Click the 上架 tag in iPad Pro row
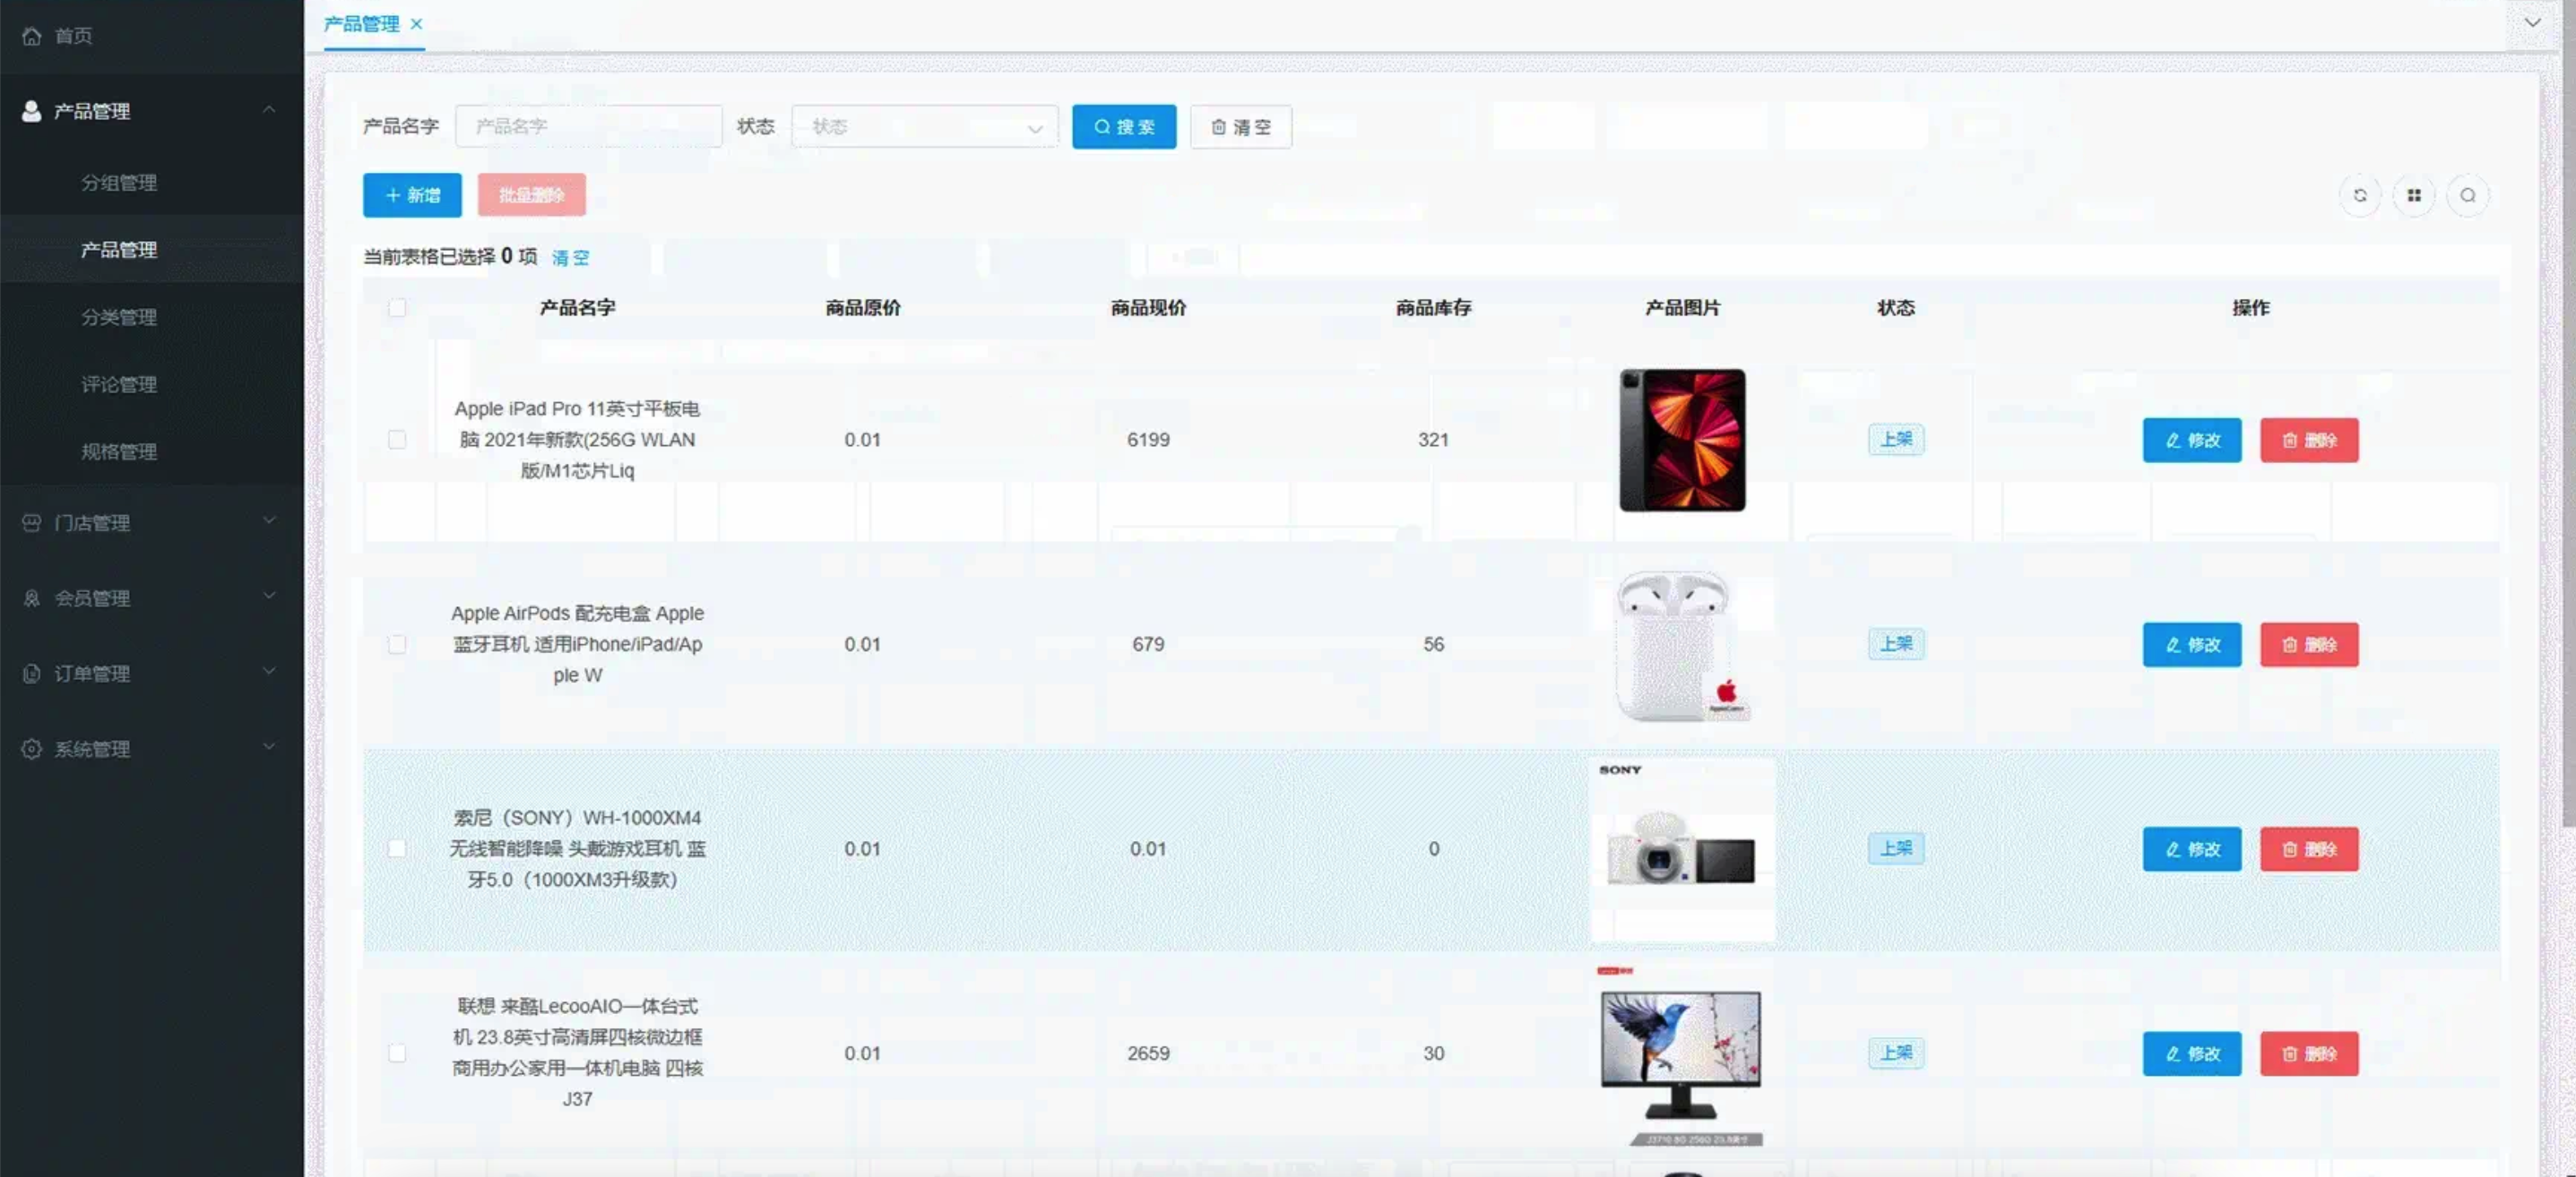Viewport: 2576px width, 1177px height. 1896,440
